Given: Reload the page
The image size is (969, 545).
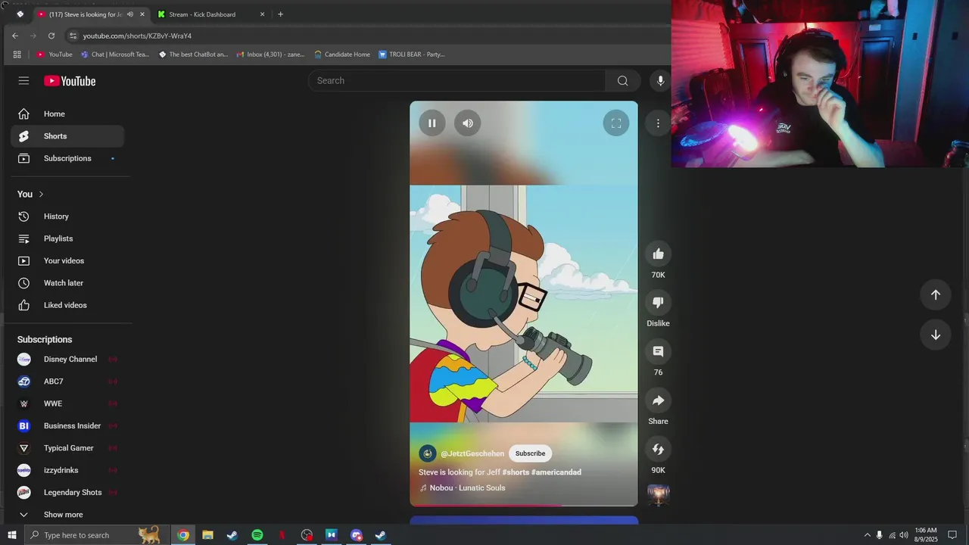Looking at the screenshot, I should [x=51, y=36].
